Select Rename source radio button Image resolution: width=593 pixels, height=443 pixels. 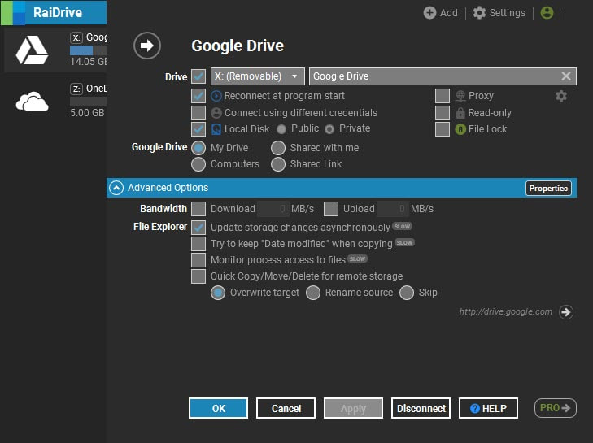313,293
